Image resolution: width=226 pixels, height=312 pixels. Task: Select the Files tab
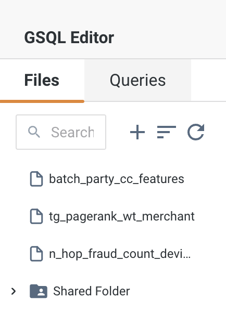point(42,80)
